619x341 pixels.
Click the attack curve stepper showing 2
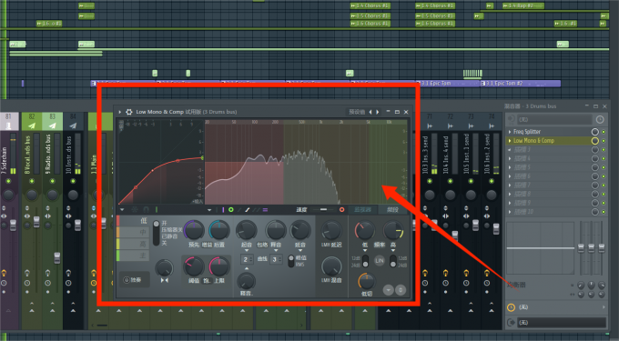[247, 259]
